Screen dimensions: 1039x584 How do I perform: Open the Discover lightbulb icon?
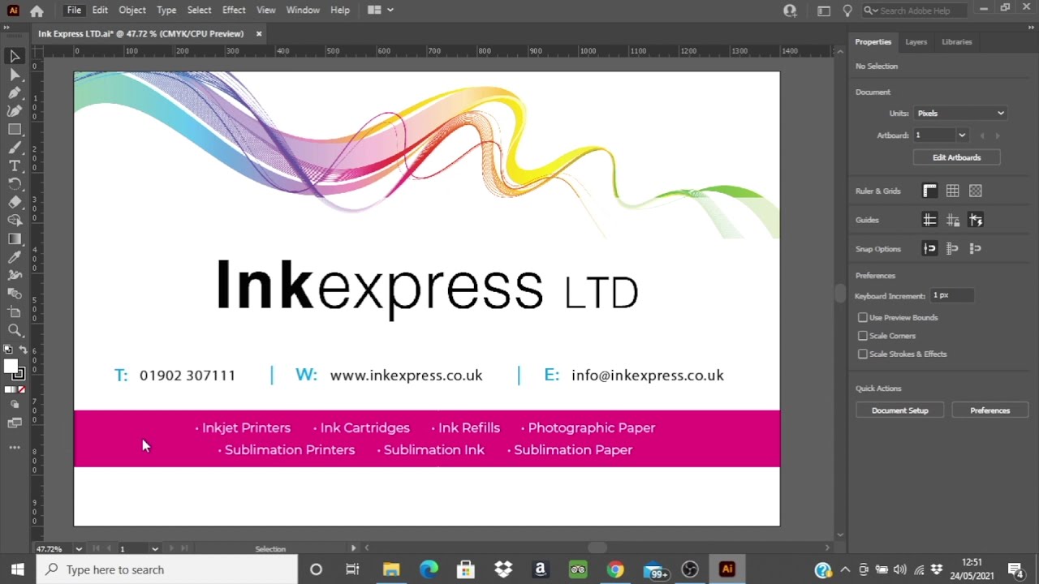pyautogui.click(x=847, y=10)
